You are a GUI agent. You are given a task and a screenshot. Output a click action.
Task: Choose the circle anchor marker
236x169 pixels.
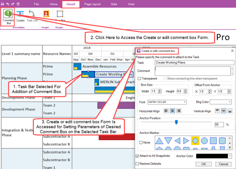coord(204,141)
